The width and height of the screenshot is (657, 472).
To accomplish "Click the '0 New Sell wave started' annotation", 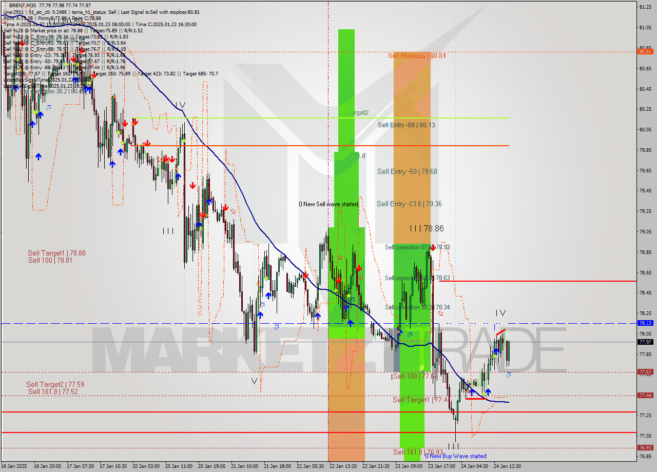I will click(328, 204).
